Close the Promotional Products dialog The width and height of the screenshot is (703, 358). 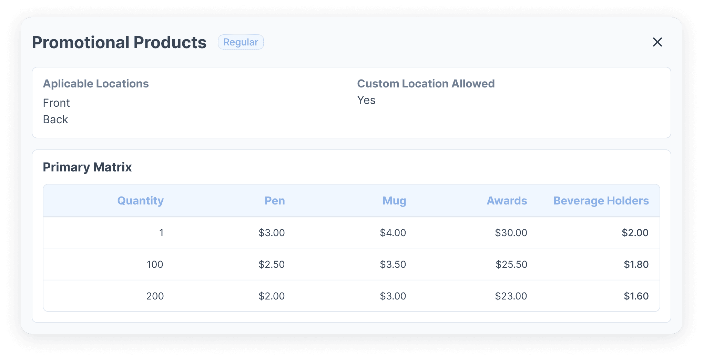point(657,42)
